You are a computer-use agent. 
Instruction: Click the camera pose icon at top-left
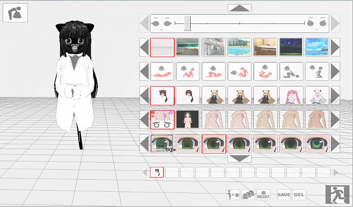15,13
